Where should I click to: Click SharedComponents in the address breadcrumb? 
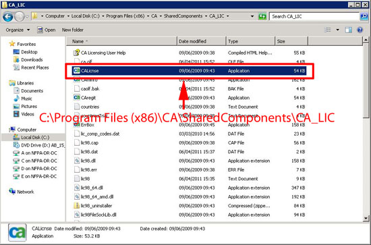tap(183, 16)
